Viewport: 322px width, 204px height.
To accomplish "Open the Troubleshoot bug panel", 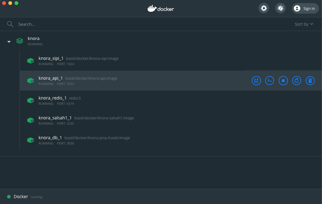I will [280, 8].
